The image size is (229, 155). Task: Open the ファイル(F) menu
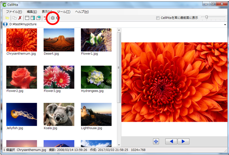click(x=14, y=12)
